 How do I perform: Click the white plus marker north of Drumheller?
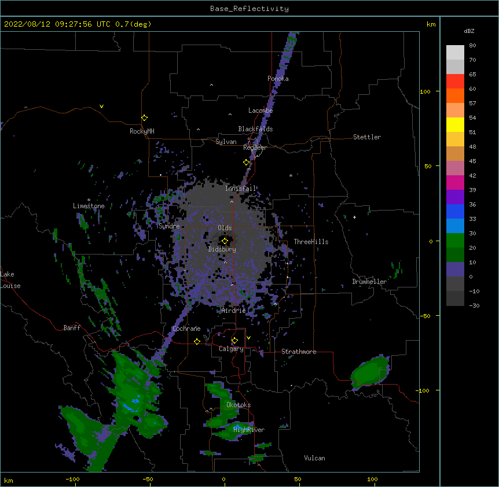[x=354, y=217]
